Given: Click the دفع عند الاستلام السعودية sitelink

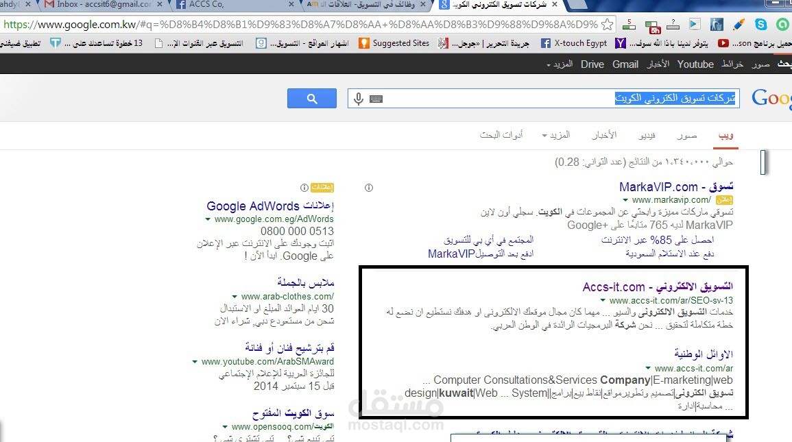Looking at the screenshot, I should (x=670, y=254).
